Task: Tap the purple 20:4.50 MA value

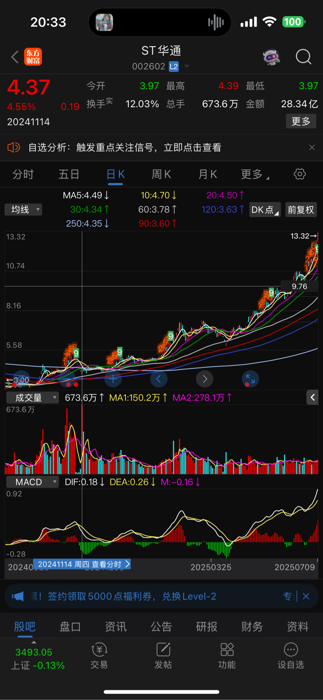Action: coord(225,195)
